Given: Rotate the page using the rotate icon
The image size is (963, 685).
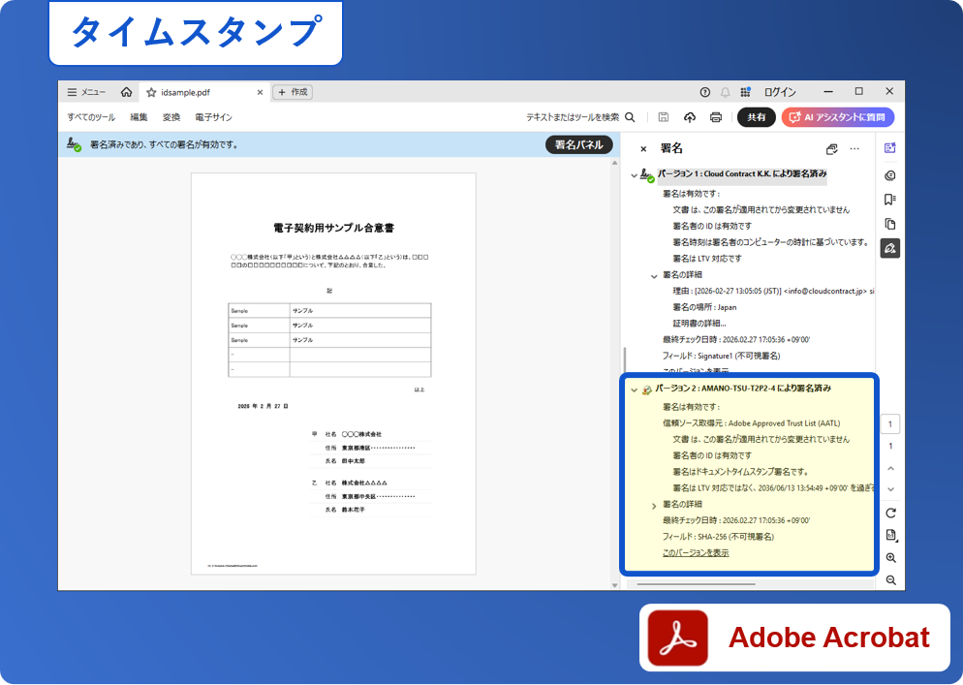Looking at the screenshot, I should pyautogui.click(x=890, y=513).
